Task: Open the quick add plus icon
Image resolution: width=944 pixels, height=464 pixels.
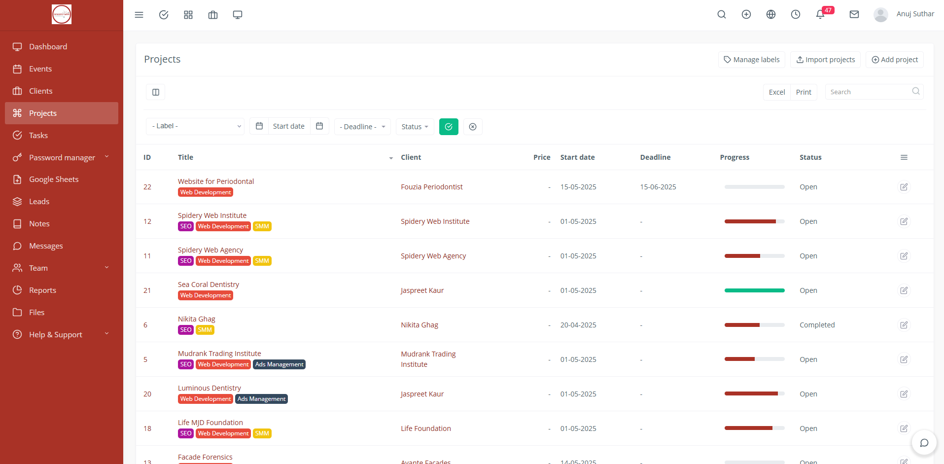Action: coord(746,14)
